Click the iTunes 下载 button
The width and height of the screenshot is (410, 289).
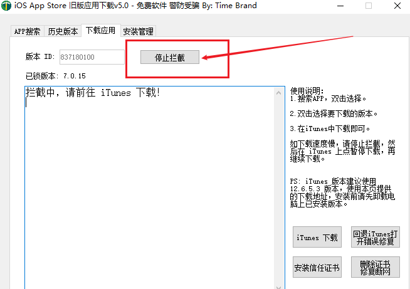coord(317,237)
